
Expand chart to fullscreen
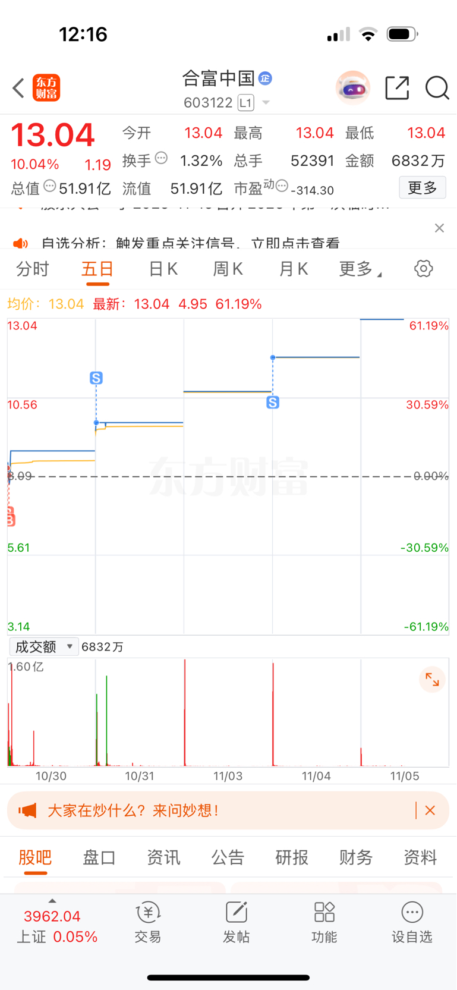tap(432, 680)
